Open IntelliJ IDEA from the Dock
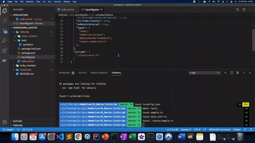 coord(96,137)
